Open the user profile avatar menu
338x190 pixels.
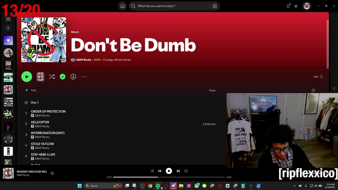pos(307,6)
